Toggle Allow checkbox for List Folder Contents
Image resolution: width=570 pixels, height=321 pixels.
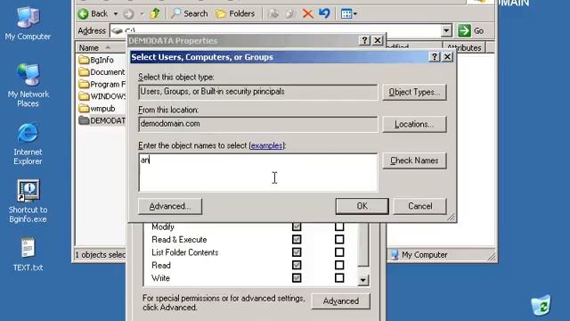click(x=297, y=252)
